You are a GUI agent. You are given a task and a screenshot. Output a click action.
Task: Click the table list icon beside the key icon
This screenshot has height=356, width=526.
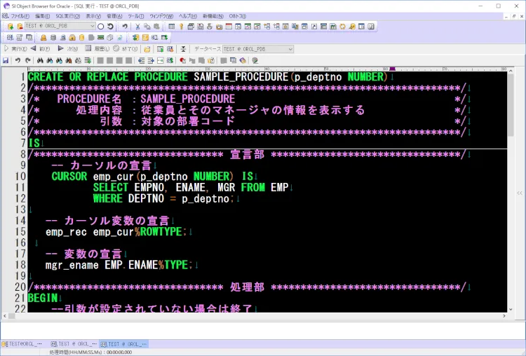[171, 27]
